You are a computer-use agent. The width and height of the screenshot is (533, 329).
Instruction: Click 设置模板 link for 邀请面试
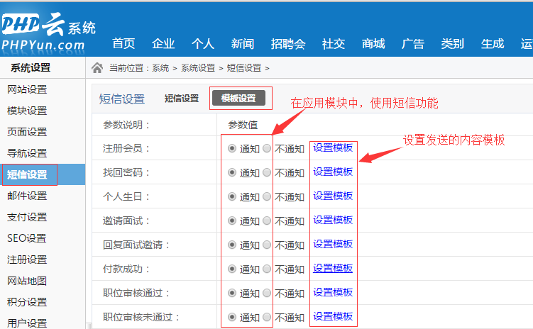pos(333,220)
